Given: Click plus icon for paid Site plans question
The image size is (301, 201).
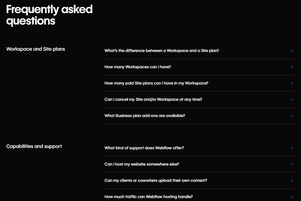Looking at the screenshot, I should click(292, 83).
